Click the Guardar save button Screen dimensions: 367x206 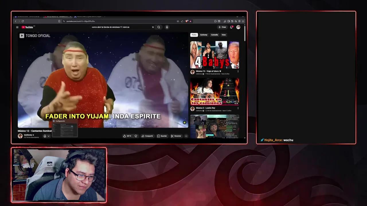pyautogui.click(x=162, y=136)
